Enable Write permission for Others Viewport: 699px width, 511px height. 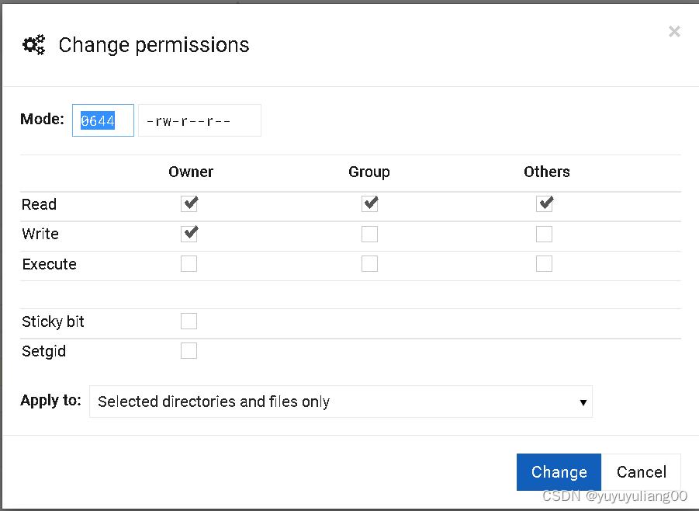(x=544, y=233)
